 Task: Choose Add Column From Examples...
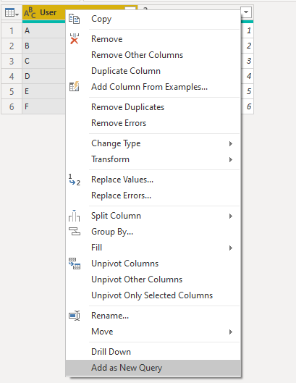coord(153,87)
